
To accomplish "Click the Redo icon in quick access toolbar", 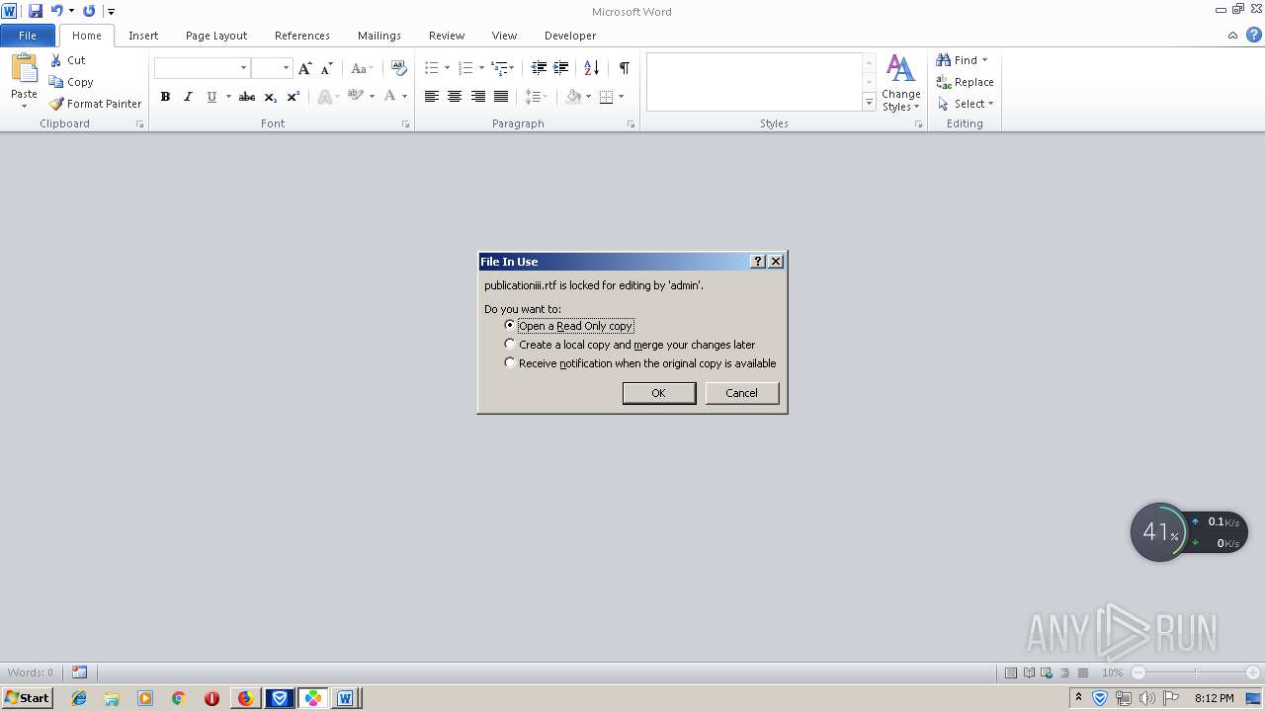I will coord(89,11).
